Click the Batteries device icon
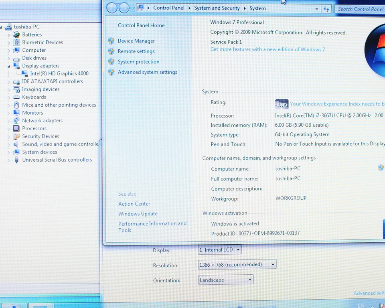 pyautogui.click(x=16, y=34)
